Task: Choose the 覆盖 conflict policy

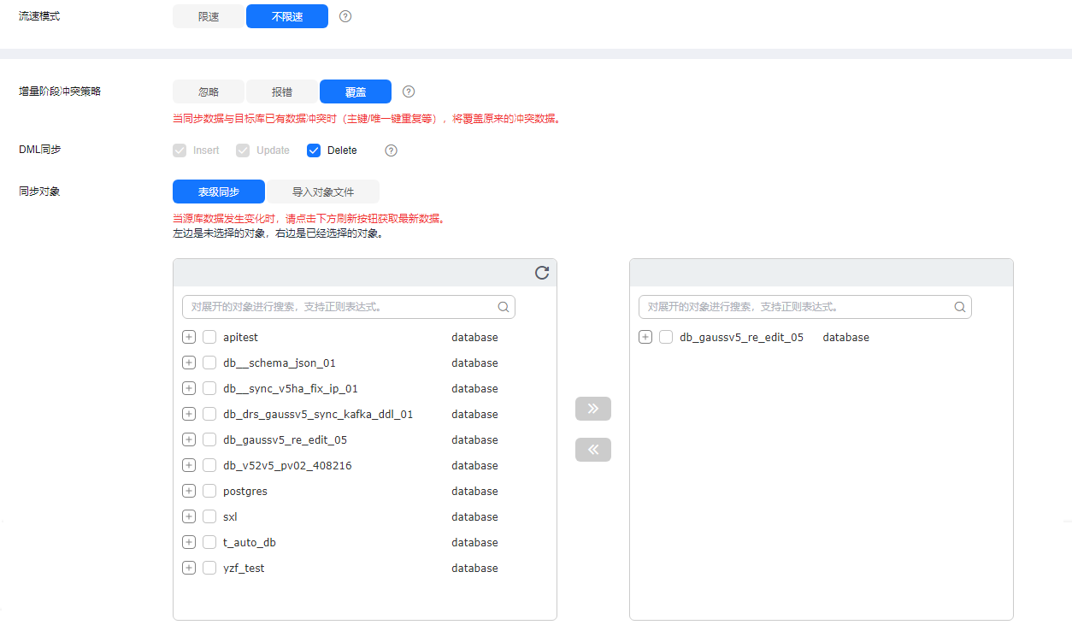Action: (x=356, y=91)
